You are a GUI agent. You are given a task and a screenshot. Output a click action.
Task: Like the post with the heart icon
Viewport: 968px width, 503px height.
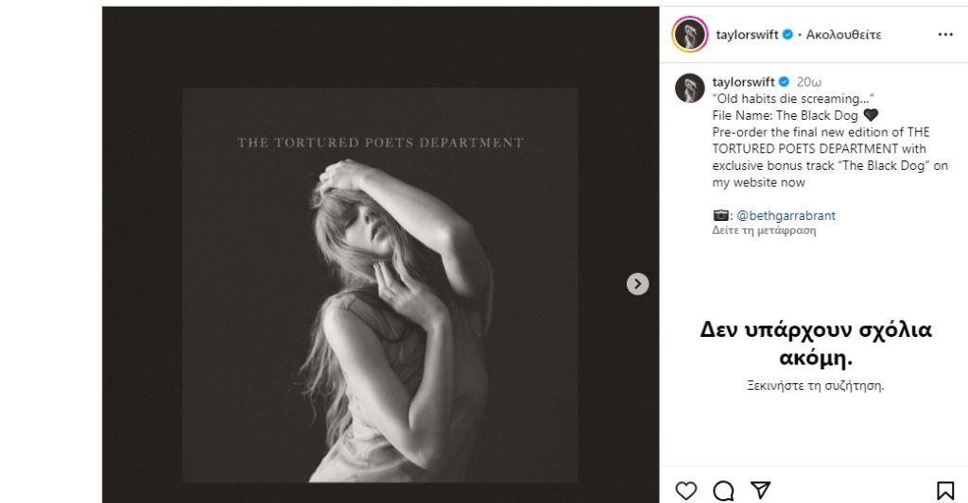point(686,490)
